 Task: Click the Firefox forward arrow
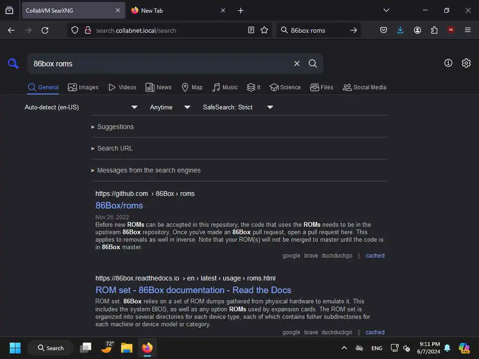click(x=28, y=30)
